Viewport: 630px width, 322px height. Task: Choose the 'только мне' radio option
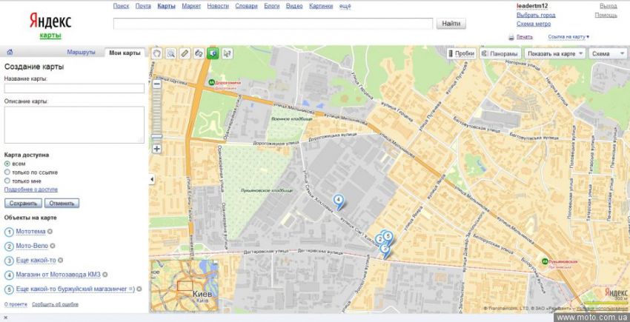(7, 181)
